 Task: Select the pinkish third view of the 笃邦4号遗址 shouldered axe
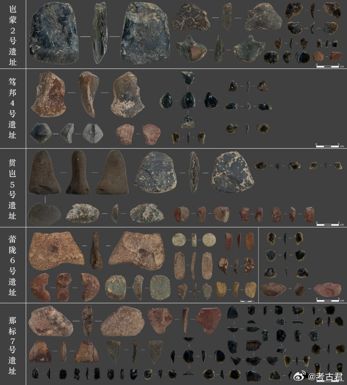pos(127,95)
